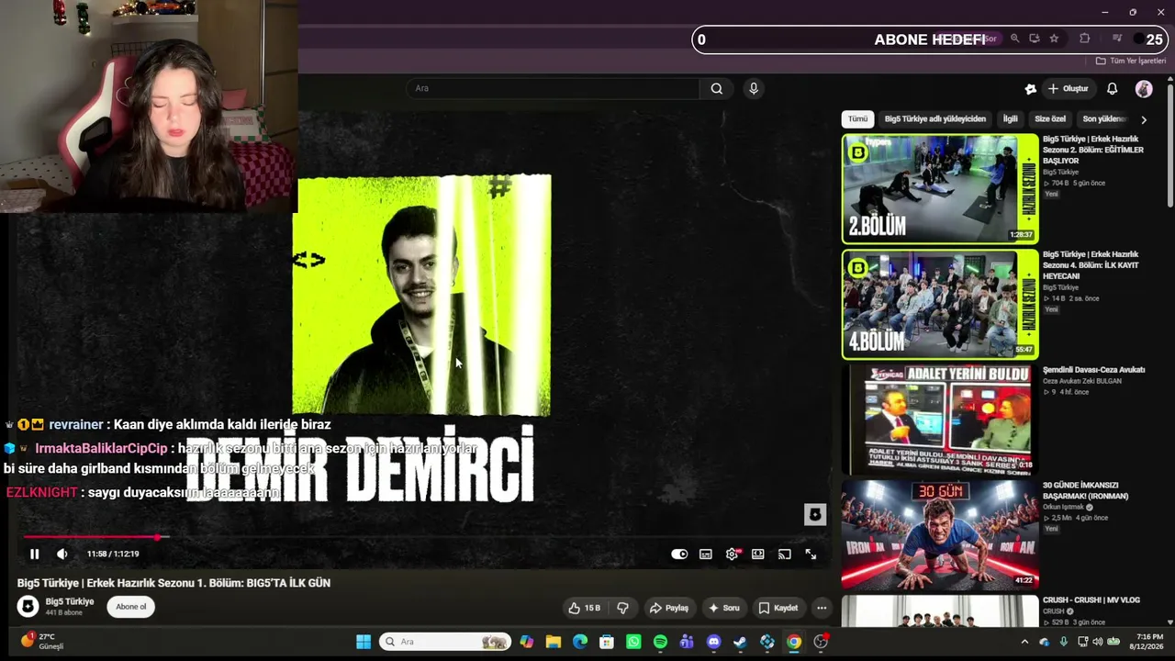This screenshot has height=661, width=1175.
Task: Open File Explorer from the taskbar
Action: point(553,642)
